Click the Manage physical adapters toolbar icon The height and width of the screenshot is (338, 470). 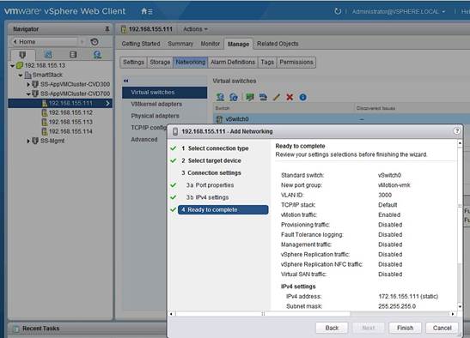pos(250,97)
